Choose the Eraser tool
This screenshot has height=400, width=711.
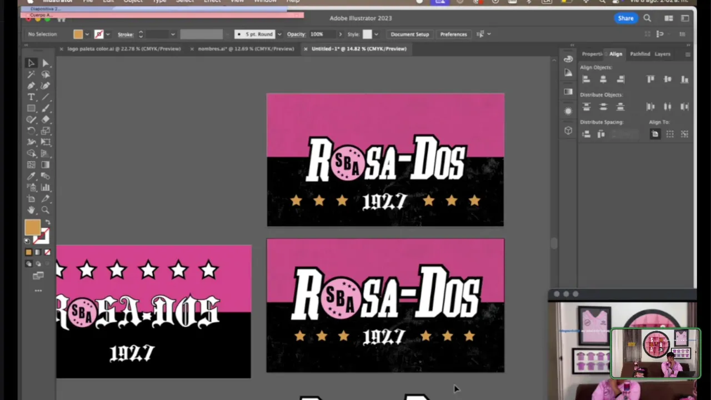[46, 119]
